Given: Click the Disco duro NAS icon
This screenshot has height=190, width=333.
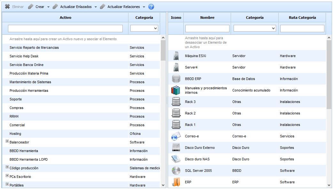Looking at the screenshot, I should pos(176,159).
